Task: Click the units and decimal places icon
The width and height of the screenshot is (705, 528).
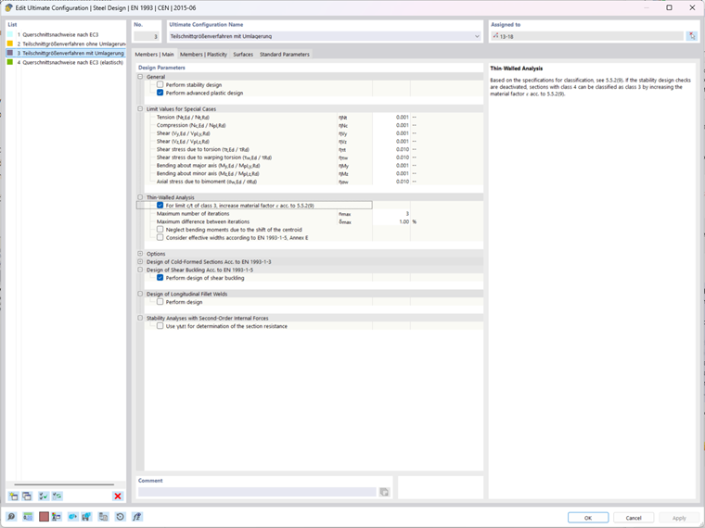Action: coord(28,517)
